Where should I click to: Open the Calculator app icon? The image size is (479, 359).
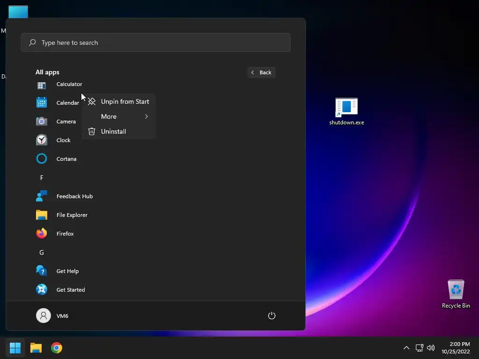[x=42, y=86]
